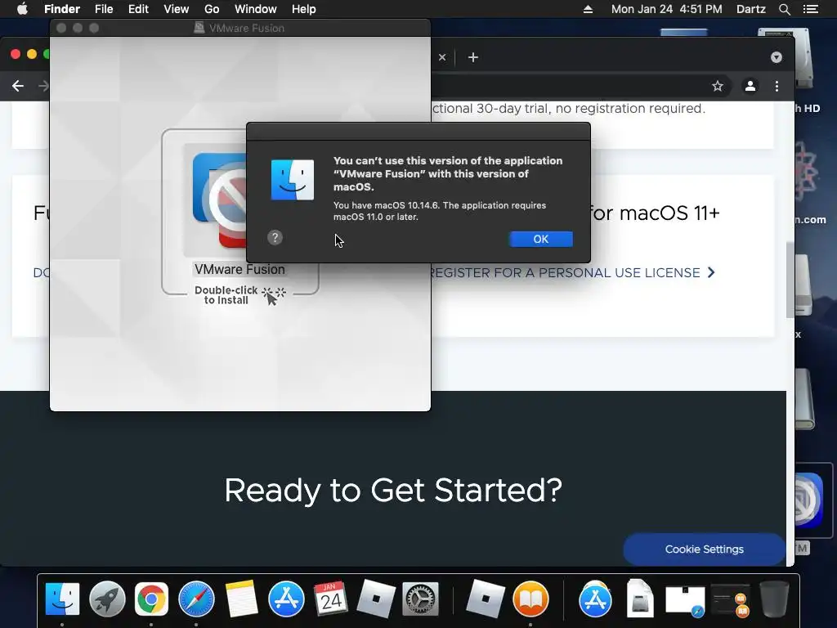Open the Applications folder stack in Dock
The height and width of the screenshot is (628, 837).
click(595, 599)
